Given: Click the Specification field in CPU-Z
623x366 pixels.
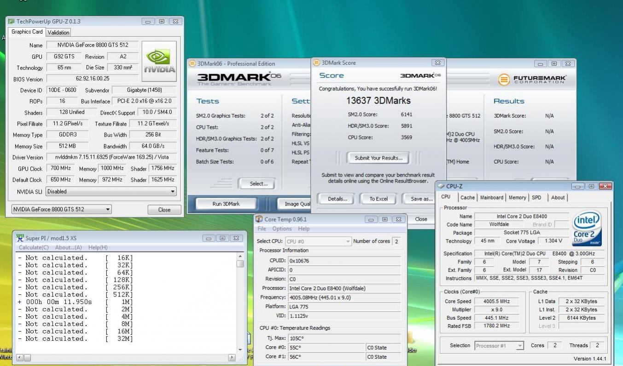Looking at the screenshot, I should click(x=540, y=253).
